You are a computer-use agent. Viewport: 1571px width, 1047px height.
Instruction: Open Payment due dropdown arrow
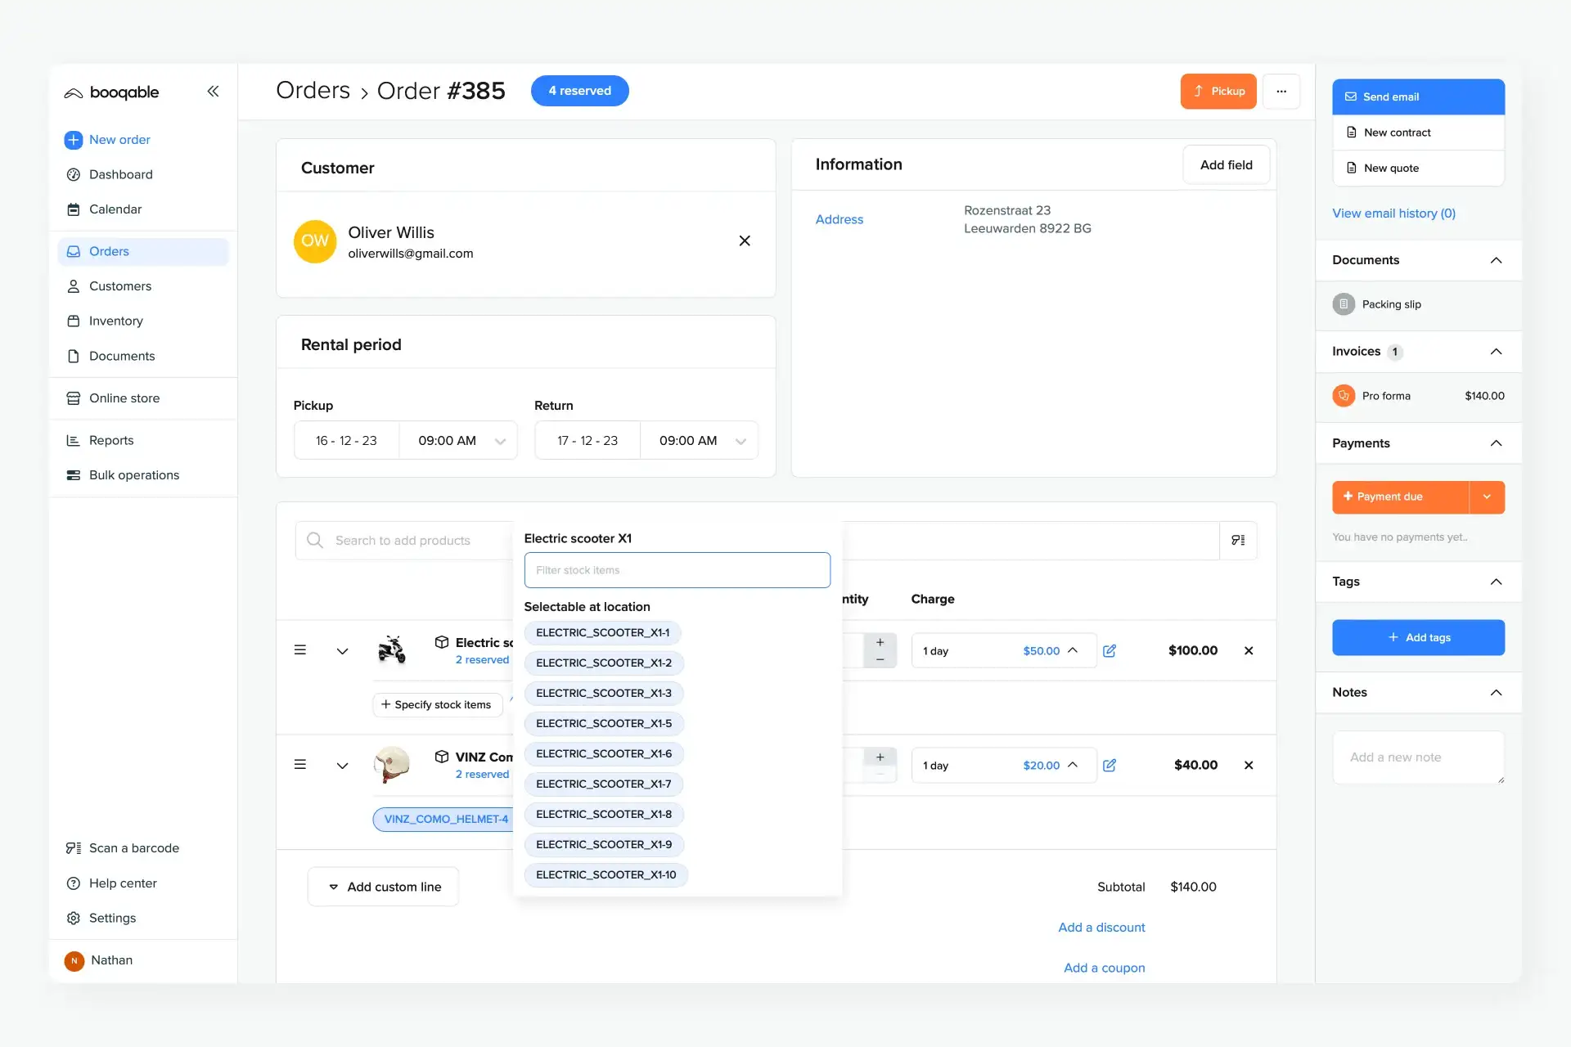(1487, 497)
